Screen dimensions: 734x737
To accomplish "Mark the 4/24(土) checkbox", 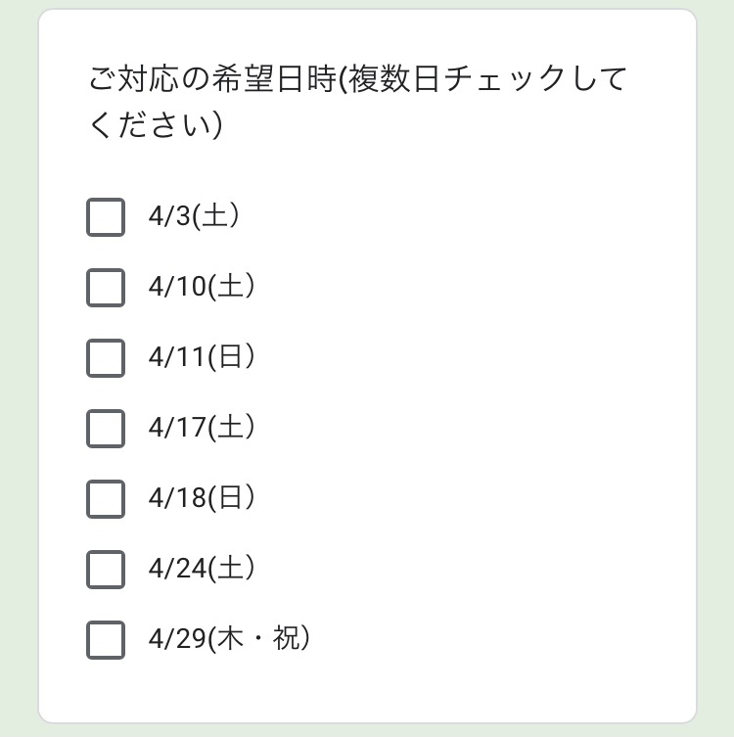I will 106,570.
